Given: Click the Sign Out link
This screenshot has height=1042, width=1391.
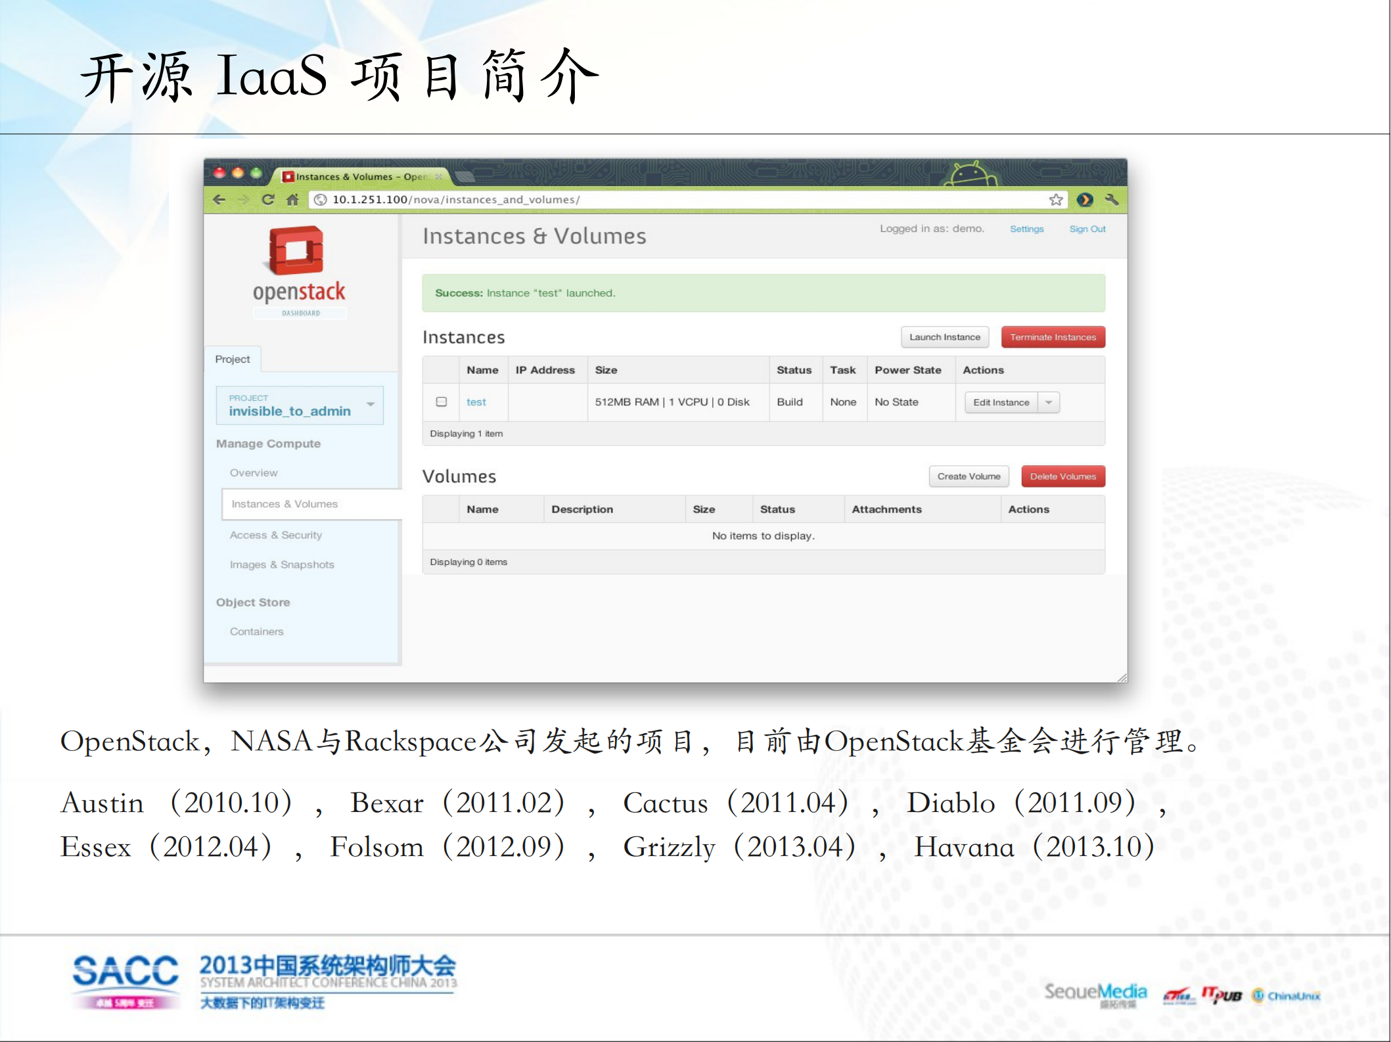Looking at the screenshot, I should pyautogui.click(x=1087, y=229).
